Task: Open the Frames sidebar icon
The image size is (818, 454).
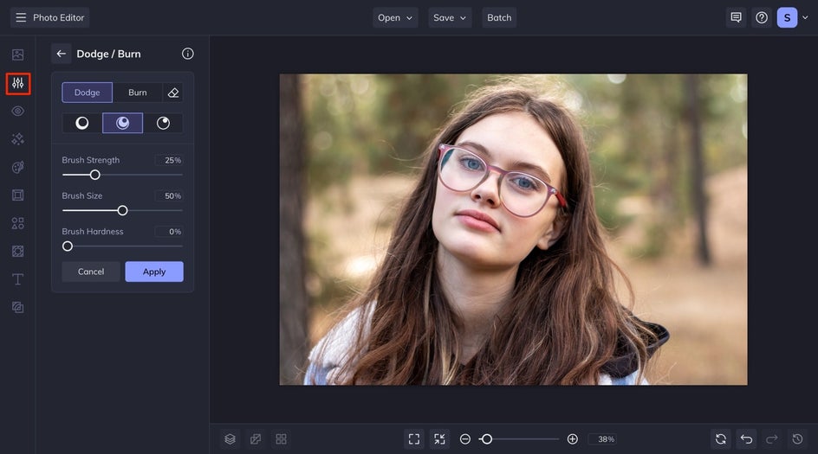Action: pyautogui.click(x=17, y=195)
